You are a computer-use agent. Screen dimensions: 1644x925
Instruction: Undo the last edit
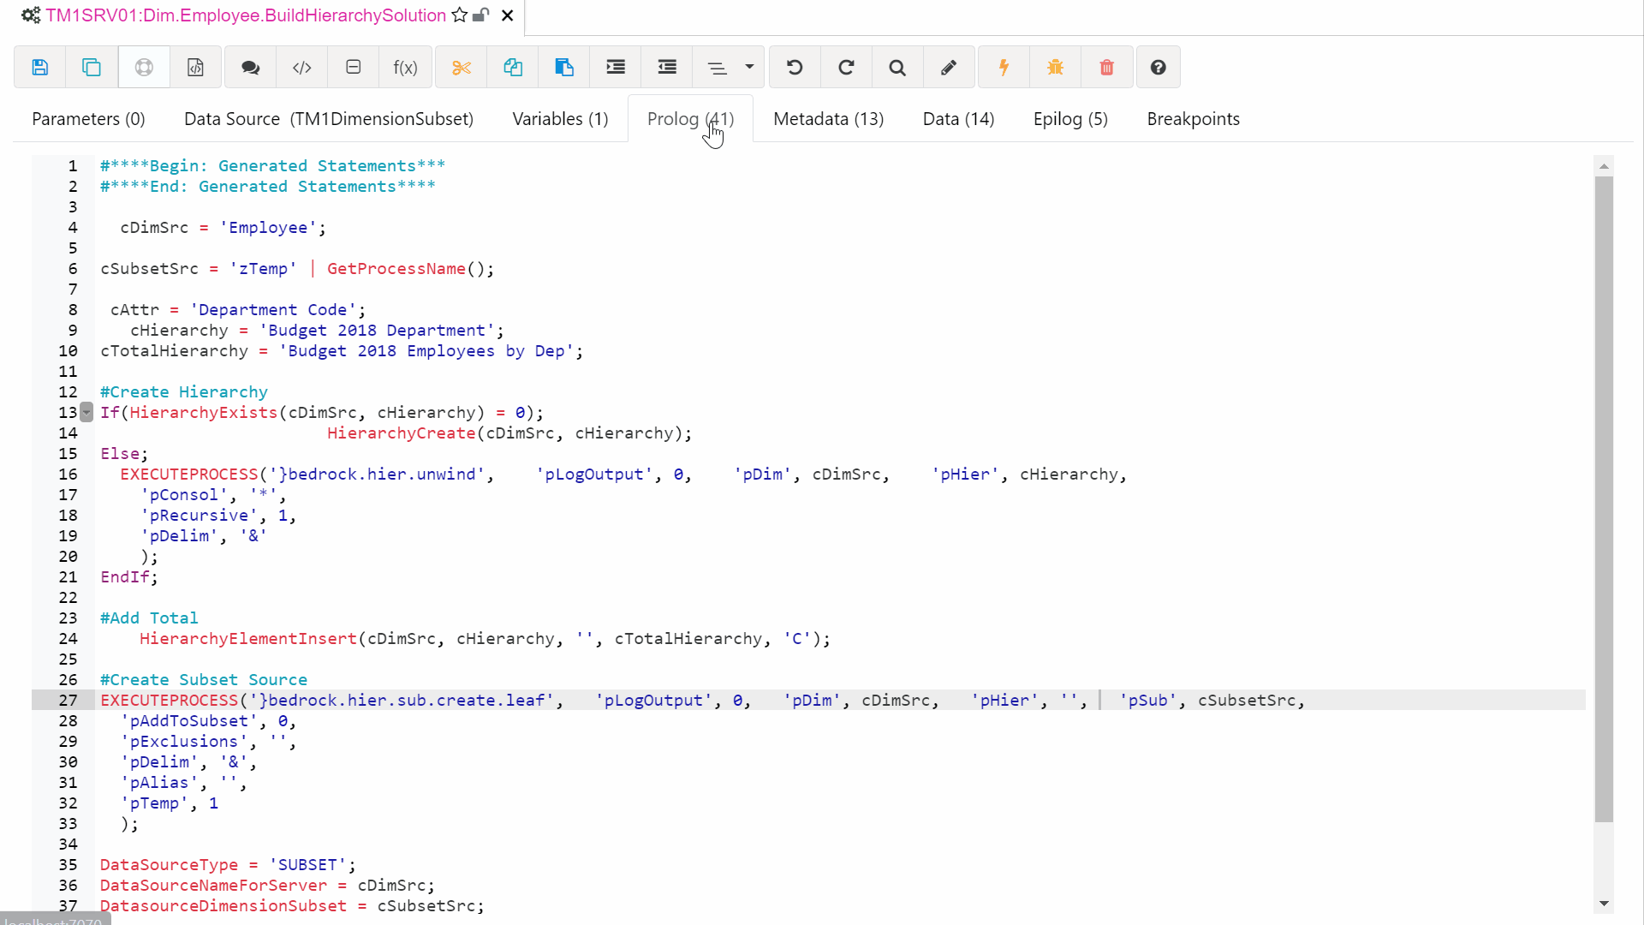click(795, 67)
